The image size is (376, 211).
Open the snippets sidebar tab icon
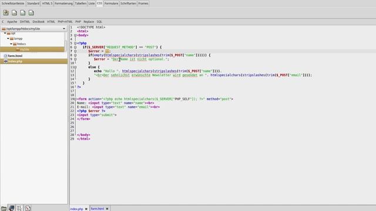28,208
